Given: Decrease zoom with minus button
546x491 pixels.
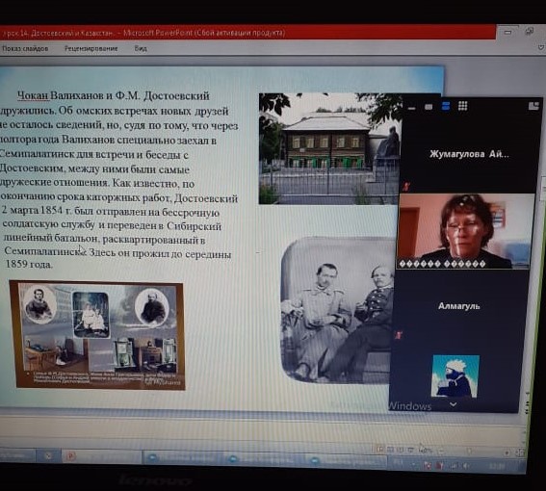Looking at the screenshot, I should click(442, 452).
